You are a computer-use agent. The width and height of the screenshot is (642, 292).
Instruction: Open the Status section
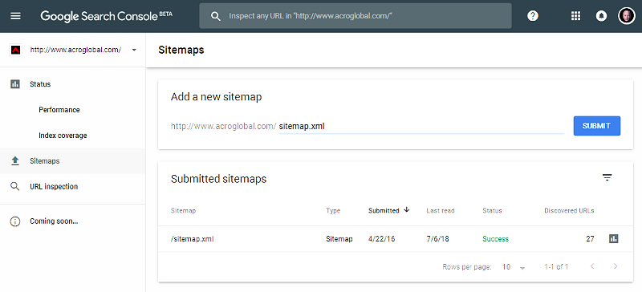click(40, 84)
